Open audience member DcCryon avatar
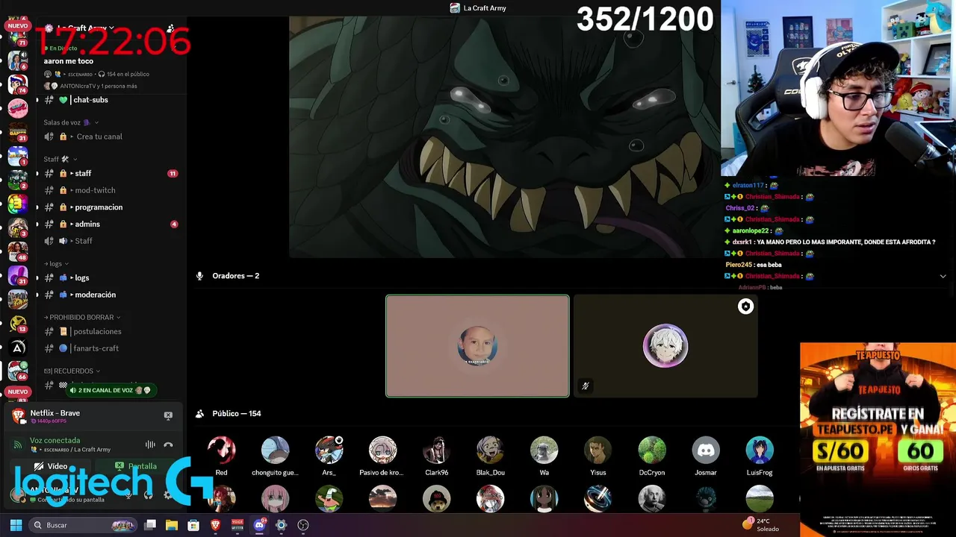 point(652,450)
